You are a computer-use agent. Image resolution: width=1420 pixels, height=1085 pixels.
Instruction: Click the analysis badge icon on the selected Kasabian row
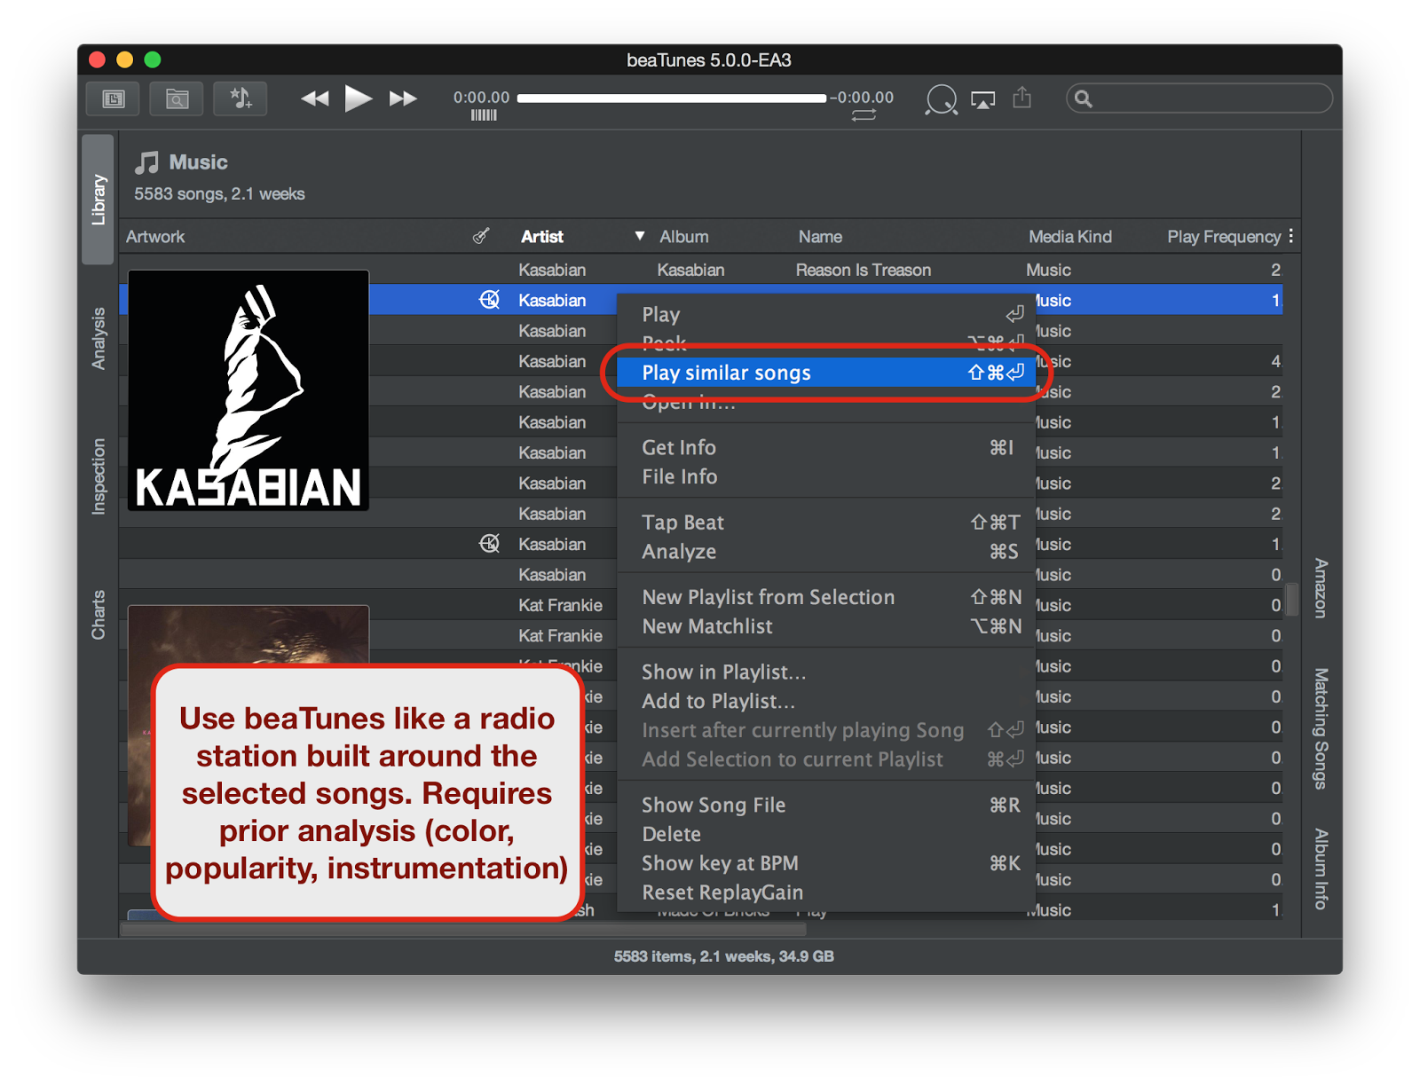click(x=489, y=300)
